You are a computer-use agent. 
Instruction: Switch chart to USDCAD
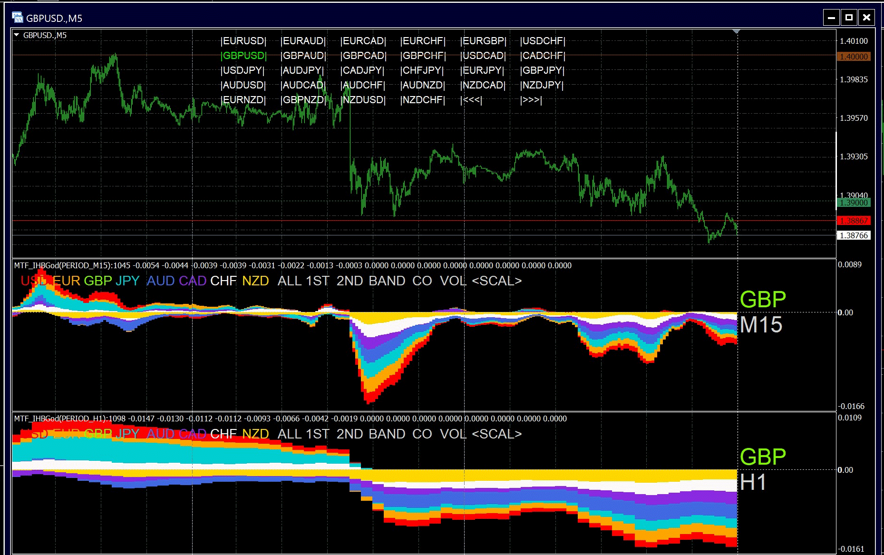(483, 56)
